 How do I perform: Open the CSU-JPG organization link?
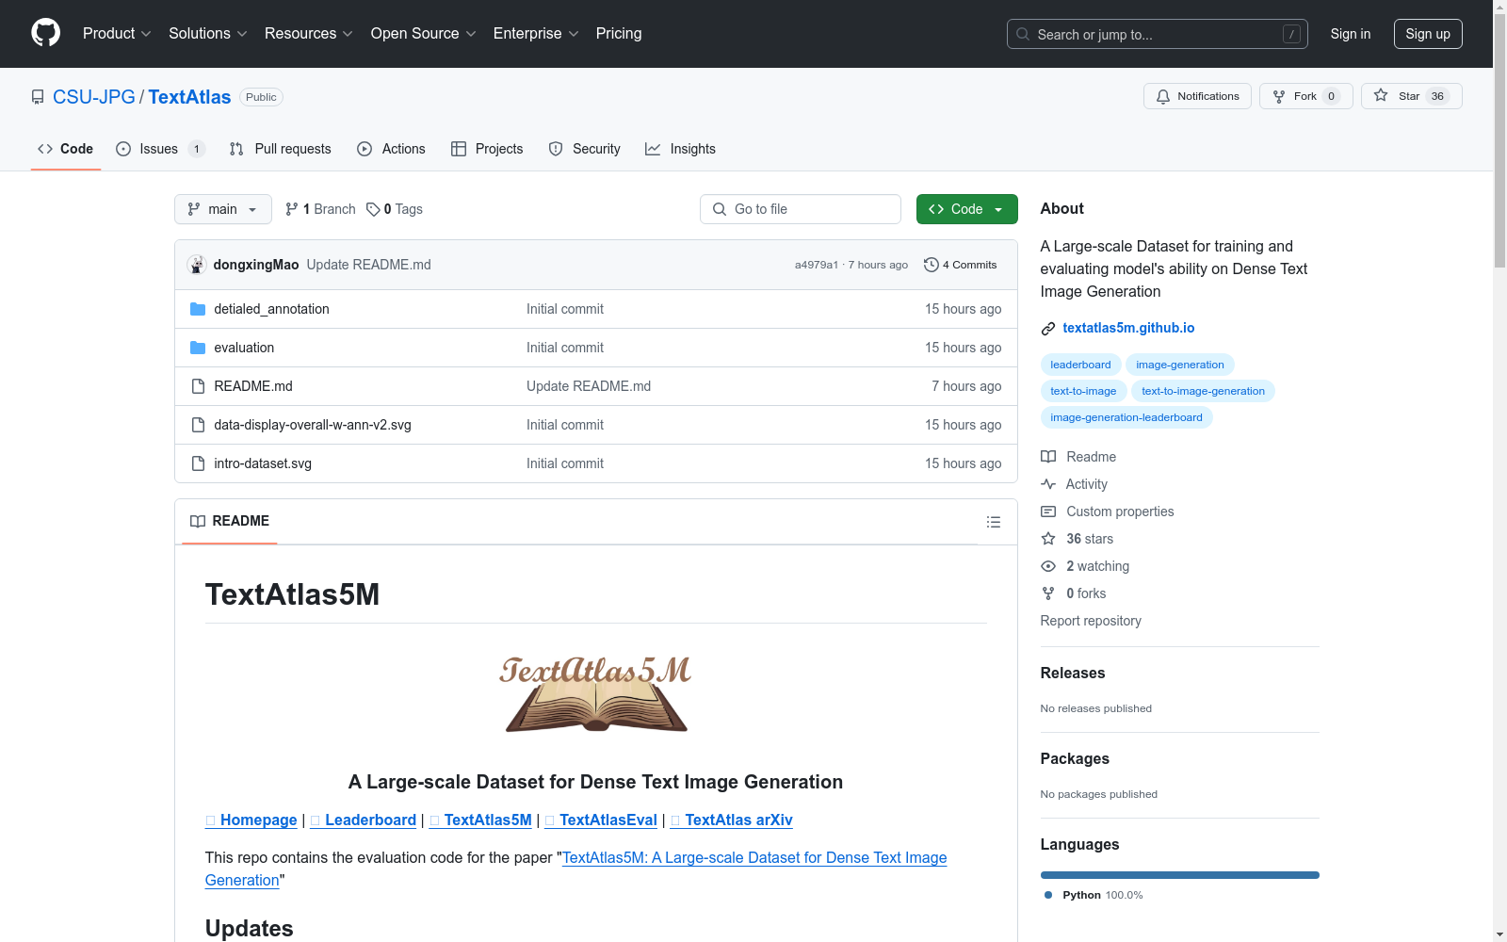(94, 97)
